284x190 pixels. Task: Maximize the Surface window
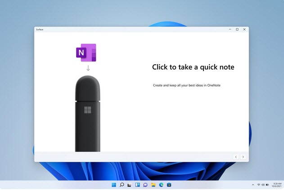(x=237, y=29)
